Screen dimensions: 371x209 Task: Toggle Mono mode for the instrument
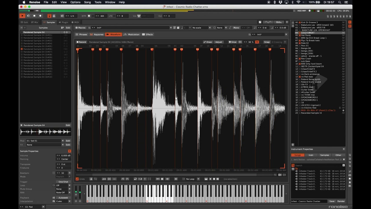click(x=236, y=28)
